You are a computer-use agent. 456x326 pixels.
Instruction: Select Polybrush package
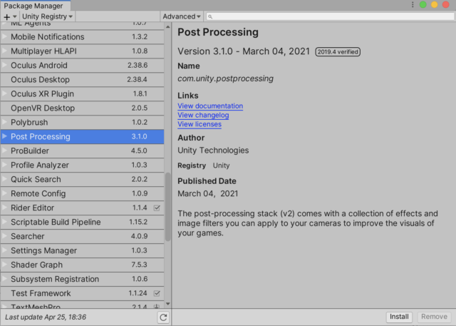83,122
